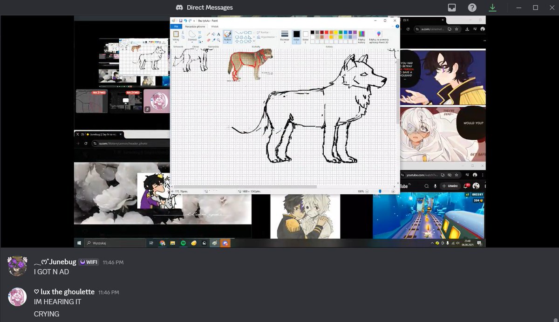Select Kolor 2 in Paint
Screen dimensions: 559x322
[x=306, y=36]
